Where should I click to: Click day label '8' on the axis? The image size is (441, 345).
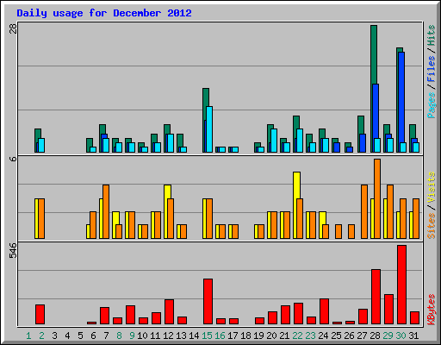pyautogui.click(x=119, y=336)
